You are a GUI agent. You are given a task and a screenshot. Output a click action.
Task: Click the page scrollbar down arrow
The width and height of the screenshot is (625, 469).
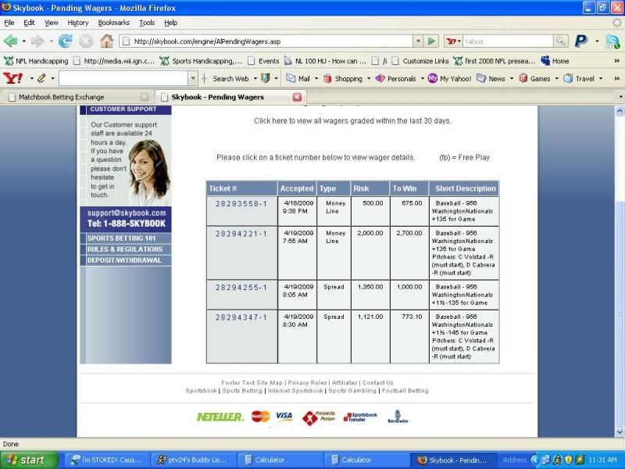pyautogui.click(x=620, y=432)
